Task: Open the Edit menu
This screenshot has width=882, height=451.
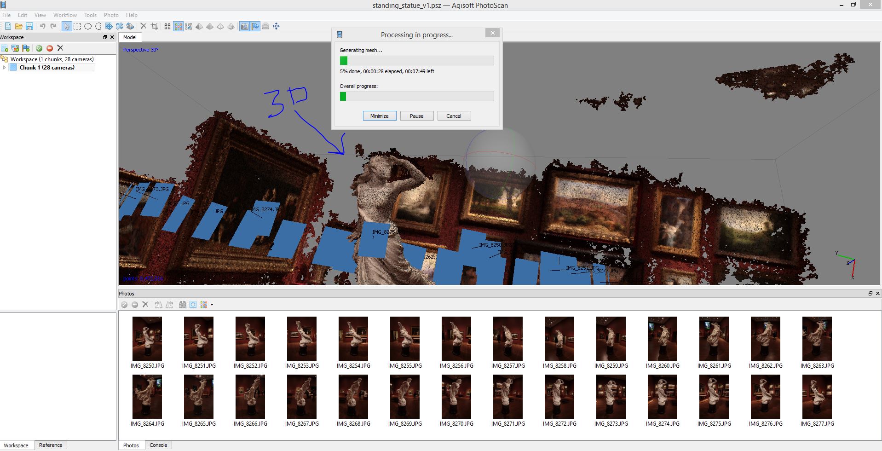Action: point(23,15)
